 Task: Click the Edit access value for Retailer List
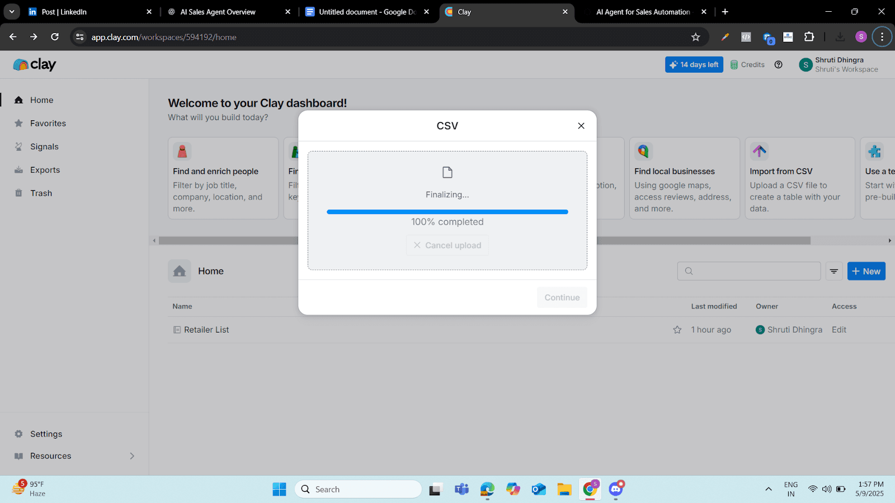(x=839, y=330)
